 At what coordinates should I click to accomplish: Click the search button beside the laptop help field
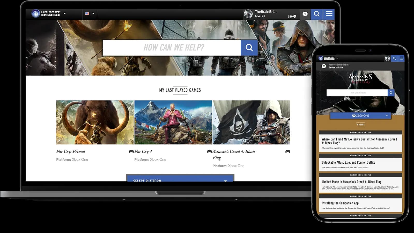pos(249,48)
